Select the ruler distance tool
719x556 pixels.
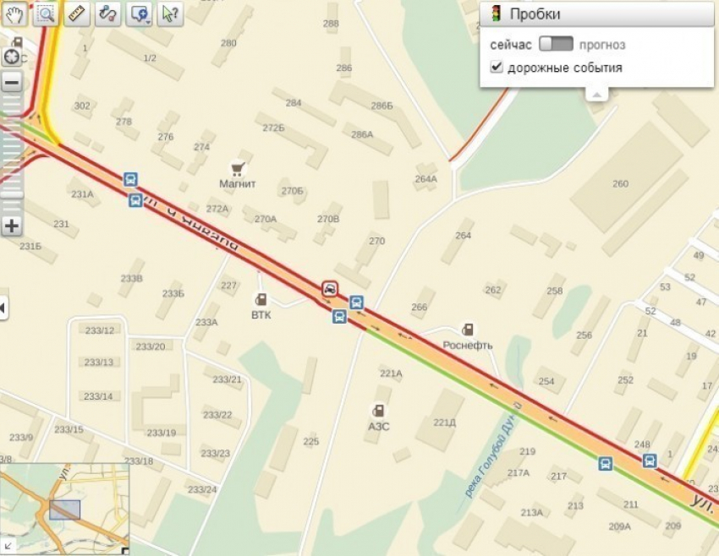pos(77,14)
